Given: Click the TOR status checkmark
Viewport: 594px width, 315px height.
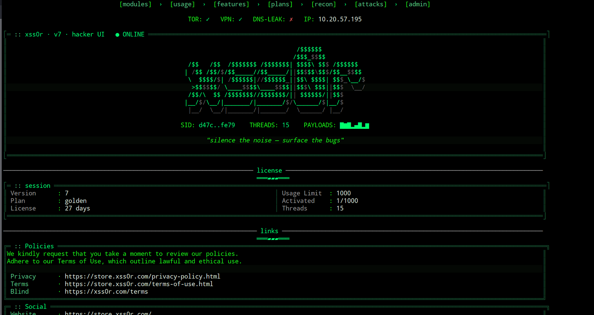Looking at the screenshot, I should [x=208, y=19].
